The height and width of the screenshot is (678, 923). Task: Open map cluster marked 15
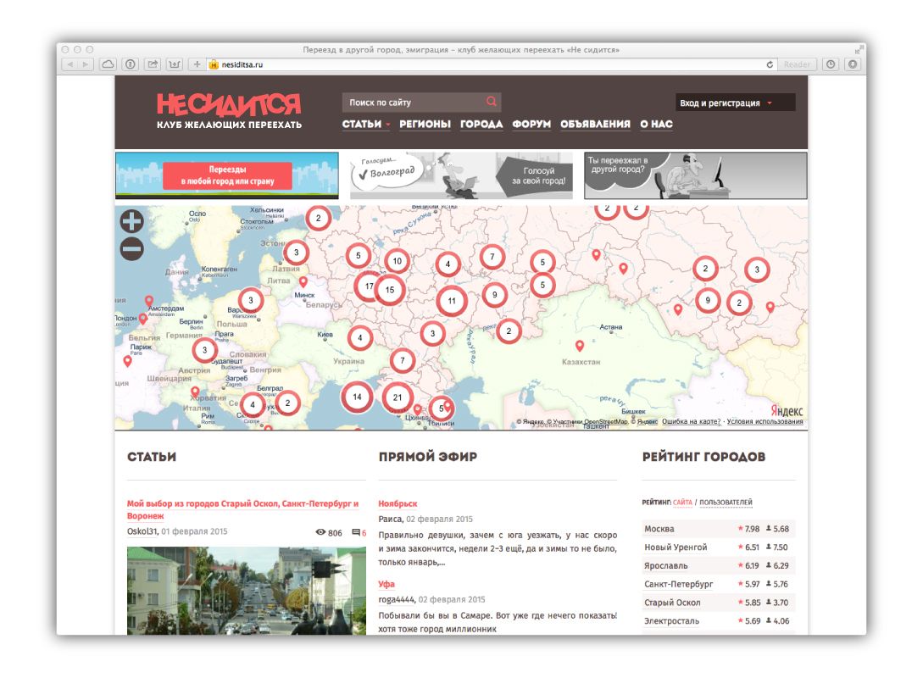click(390, 290)
